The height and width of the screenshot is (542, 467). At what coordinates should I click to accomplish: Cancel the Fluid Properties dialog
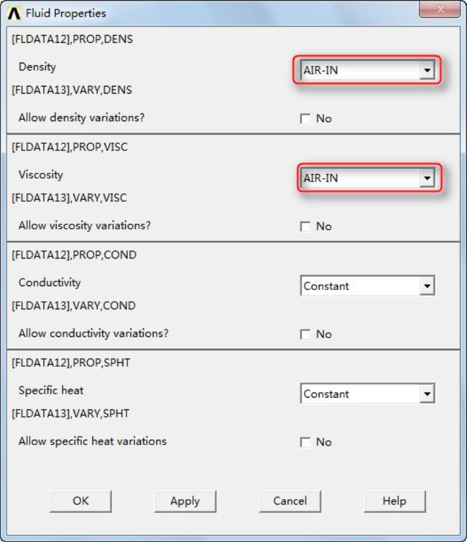tap(290, 501)
